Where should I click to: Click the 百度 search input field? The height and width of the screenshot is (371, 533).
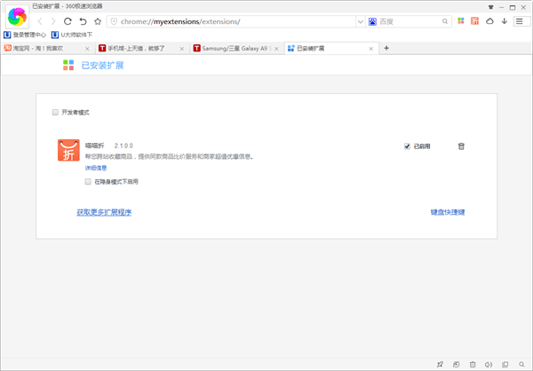tap(409, 20)
